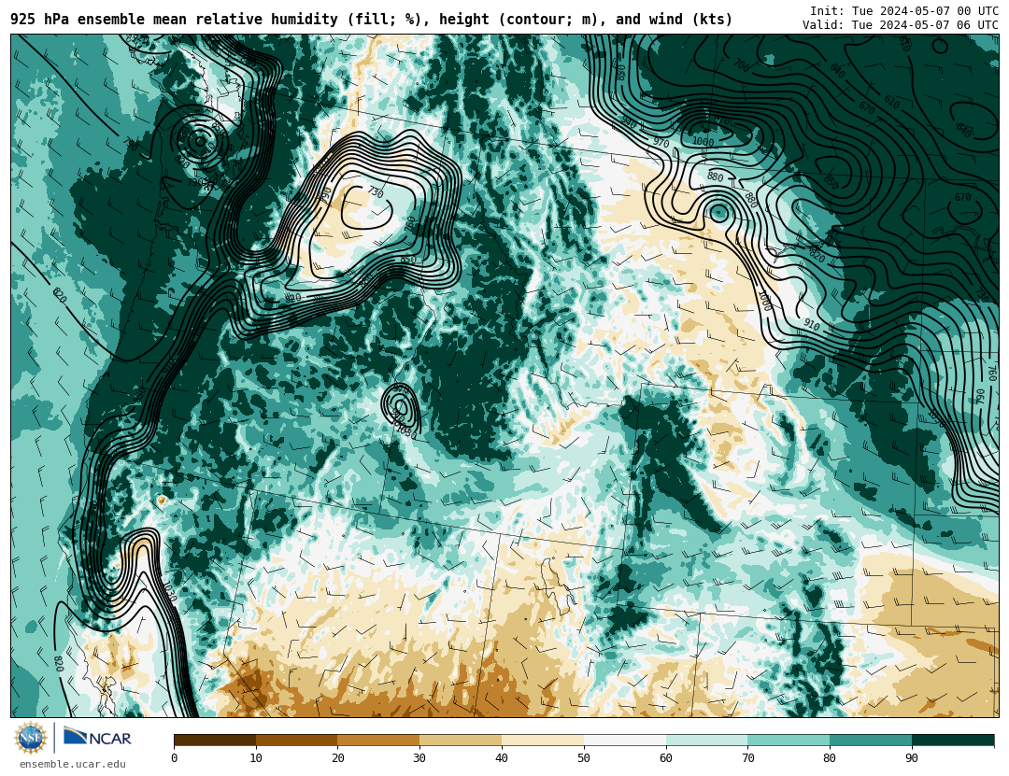Click the colorbar tick label '20'

[338, 758]
